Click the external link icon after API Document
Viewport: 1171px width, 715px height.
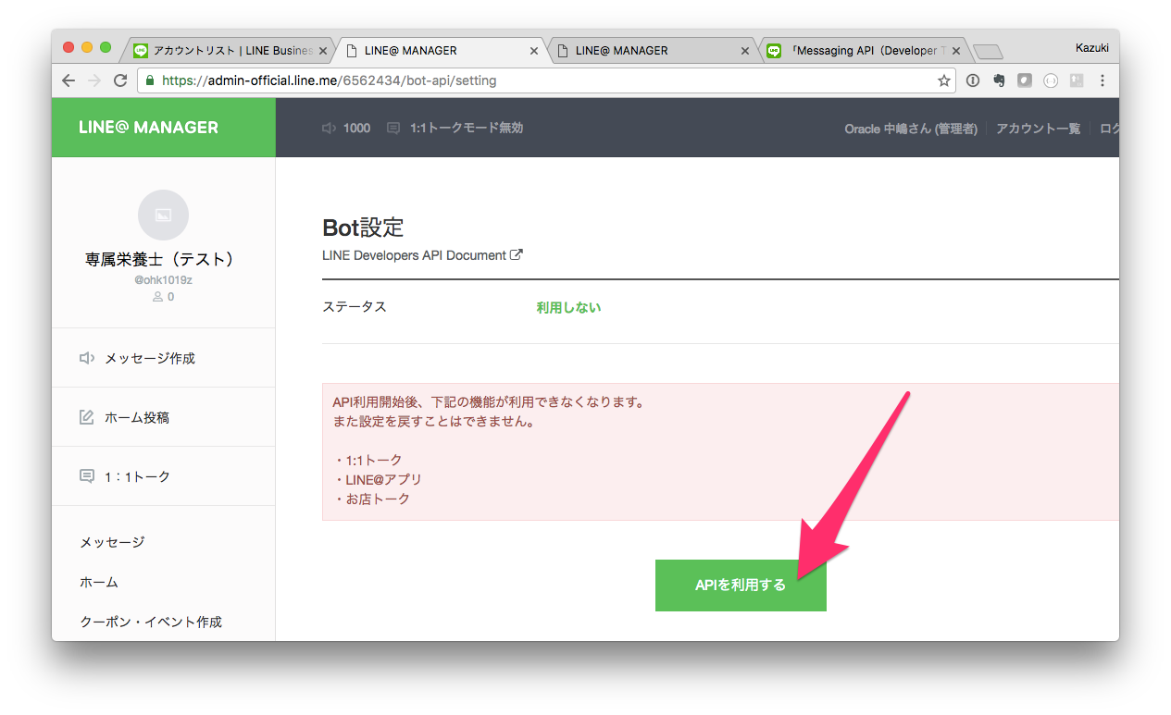pos(517,255)
